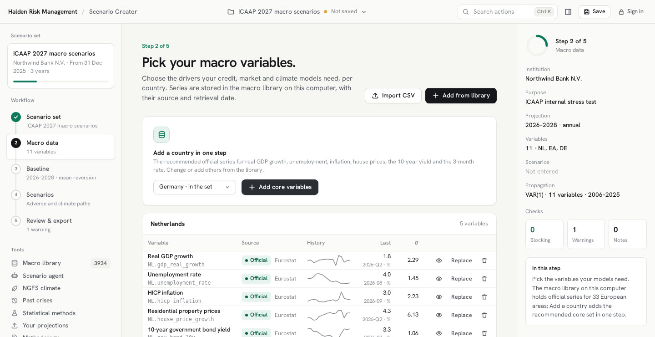655x337 pixels.
Task: Open the Scenario agent tool
Action: [60, 276]
